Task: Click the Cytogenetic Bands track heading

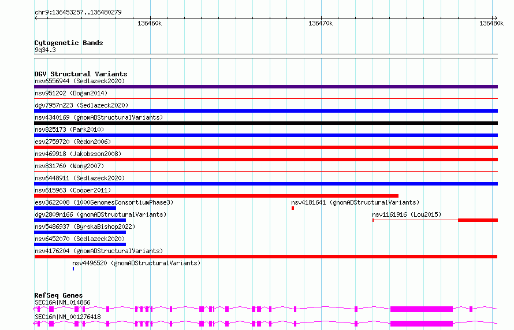Action: pos(69,43)
